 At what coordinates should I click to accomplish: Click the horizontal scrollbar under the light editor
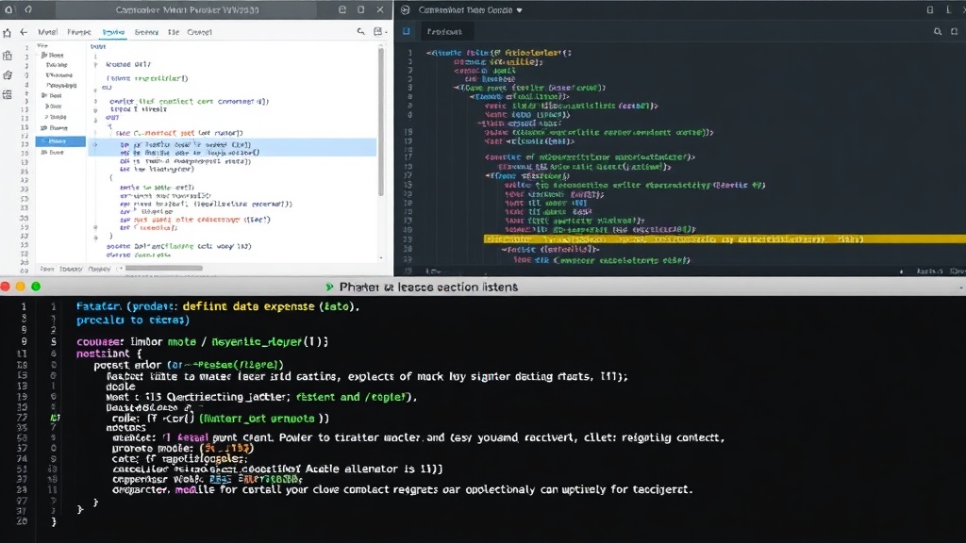[164, 269]
